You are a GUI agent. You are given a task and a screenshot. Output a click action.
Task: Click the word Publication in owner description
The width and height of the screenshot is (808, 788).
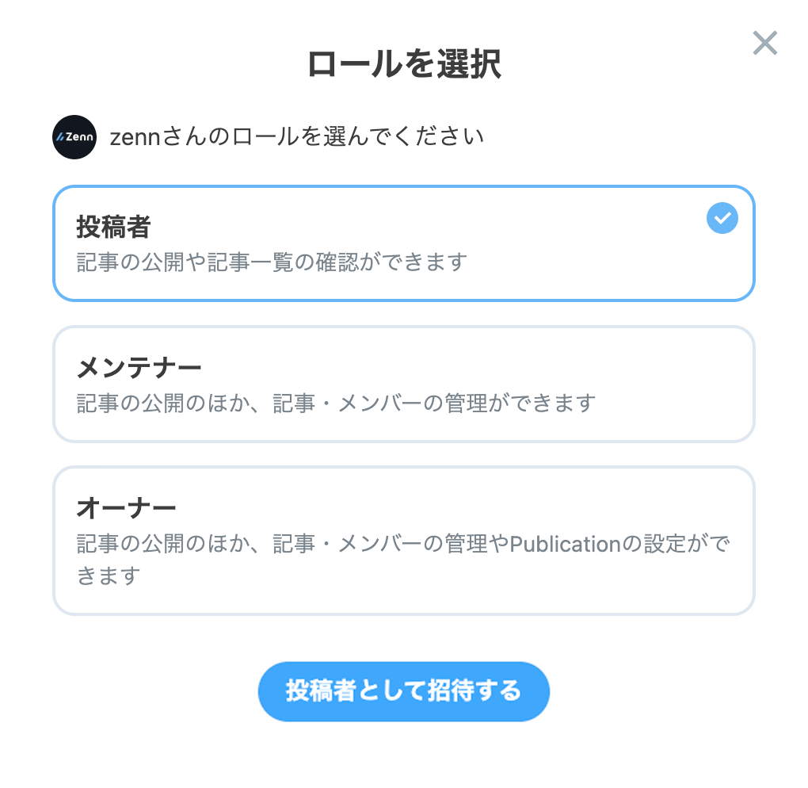point(562,544)
